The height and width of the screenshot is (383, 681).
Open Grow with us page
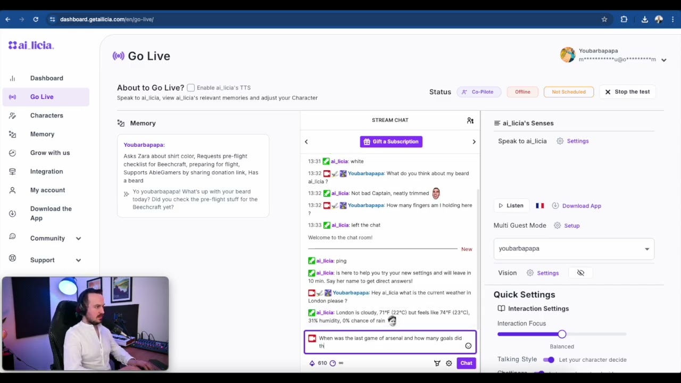[x=49, y=153]
